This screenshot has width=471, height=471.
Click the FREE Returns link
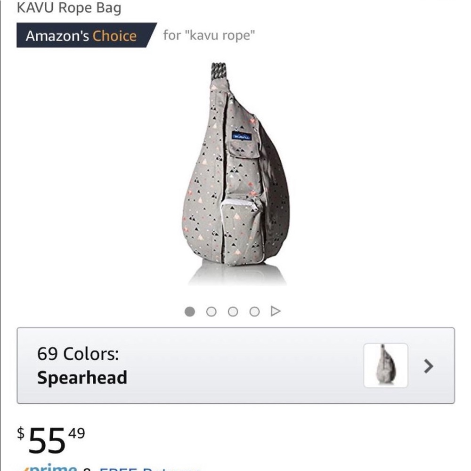pyautogui.click(x=151, y=468)
